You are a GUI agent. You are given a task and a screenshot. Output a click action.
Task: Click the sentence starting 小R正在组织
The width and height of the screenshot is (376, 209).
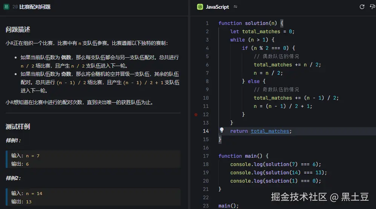87,43
